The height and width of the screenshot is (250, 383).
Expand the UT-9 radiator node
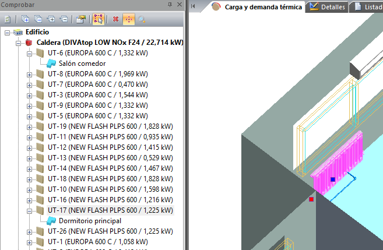pyautogui.click(x=29, y=106)
